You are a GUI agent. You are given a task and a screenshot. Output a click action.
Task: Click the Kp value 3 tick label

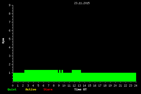(10, 56)
